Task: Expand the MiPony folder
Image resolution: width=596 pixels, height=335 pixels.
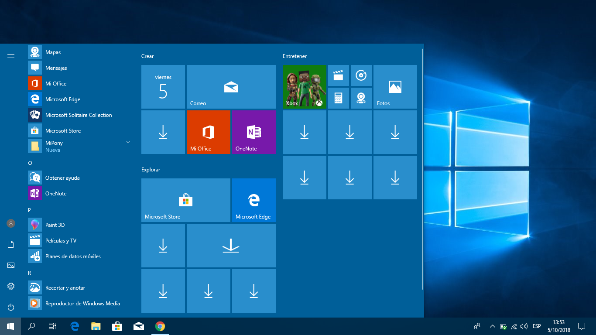Action: tap(128, 142)
